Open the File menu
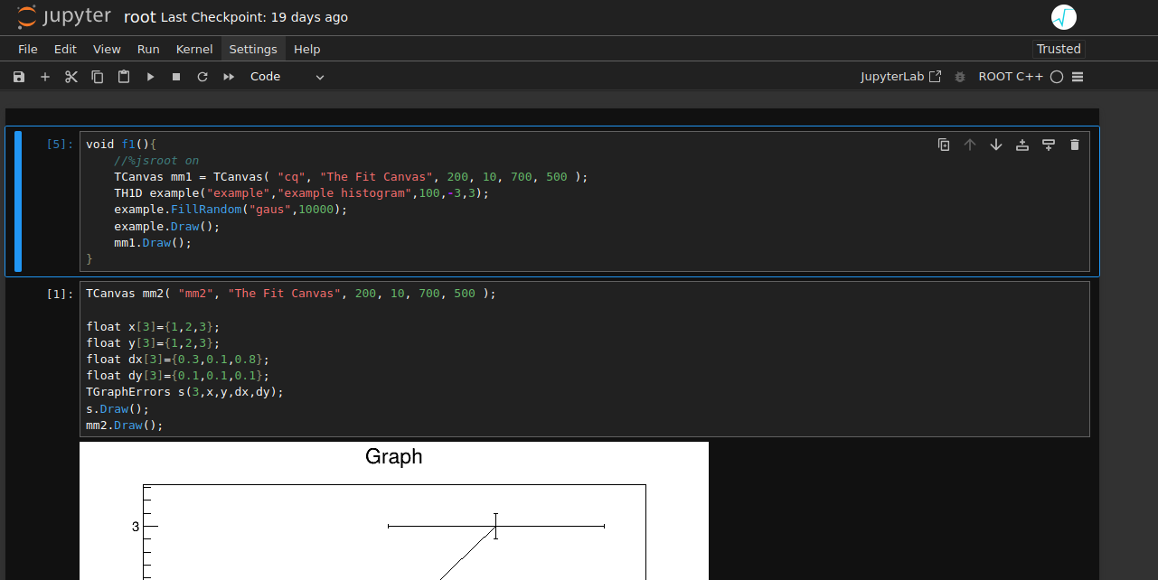 pyautogui.click(x=28, y=49)
